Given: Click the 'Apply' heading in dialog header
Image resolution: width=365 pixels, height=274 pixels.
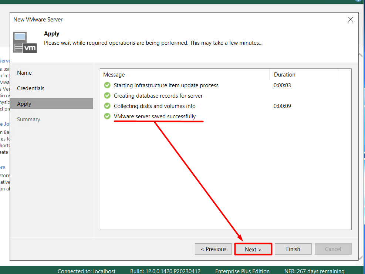Looking at the screenshot, I should click(x=52, y=34).
